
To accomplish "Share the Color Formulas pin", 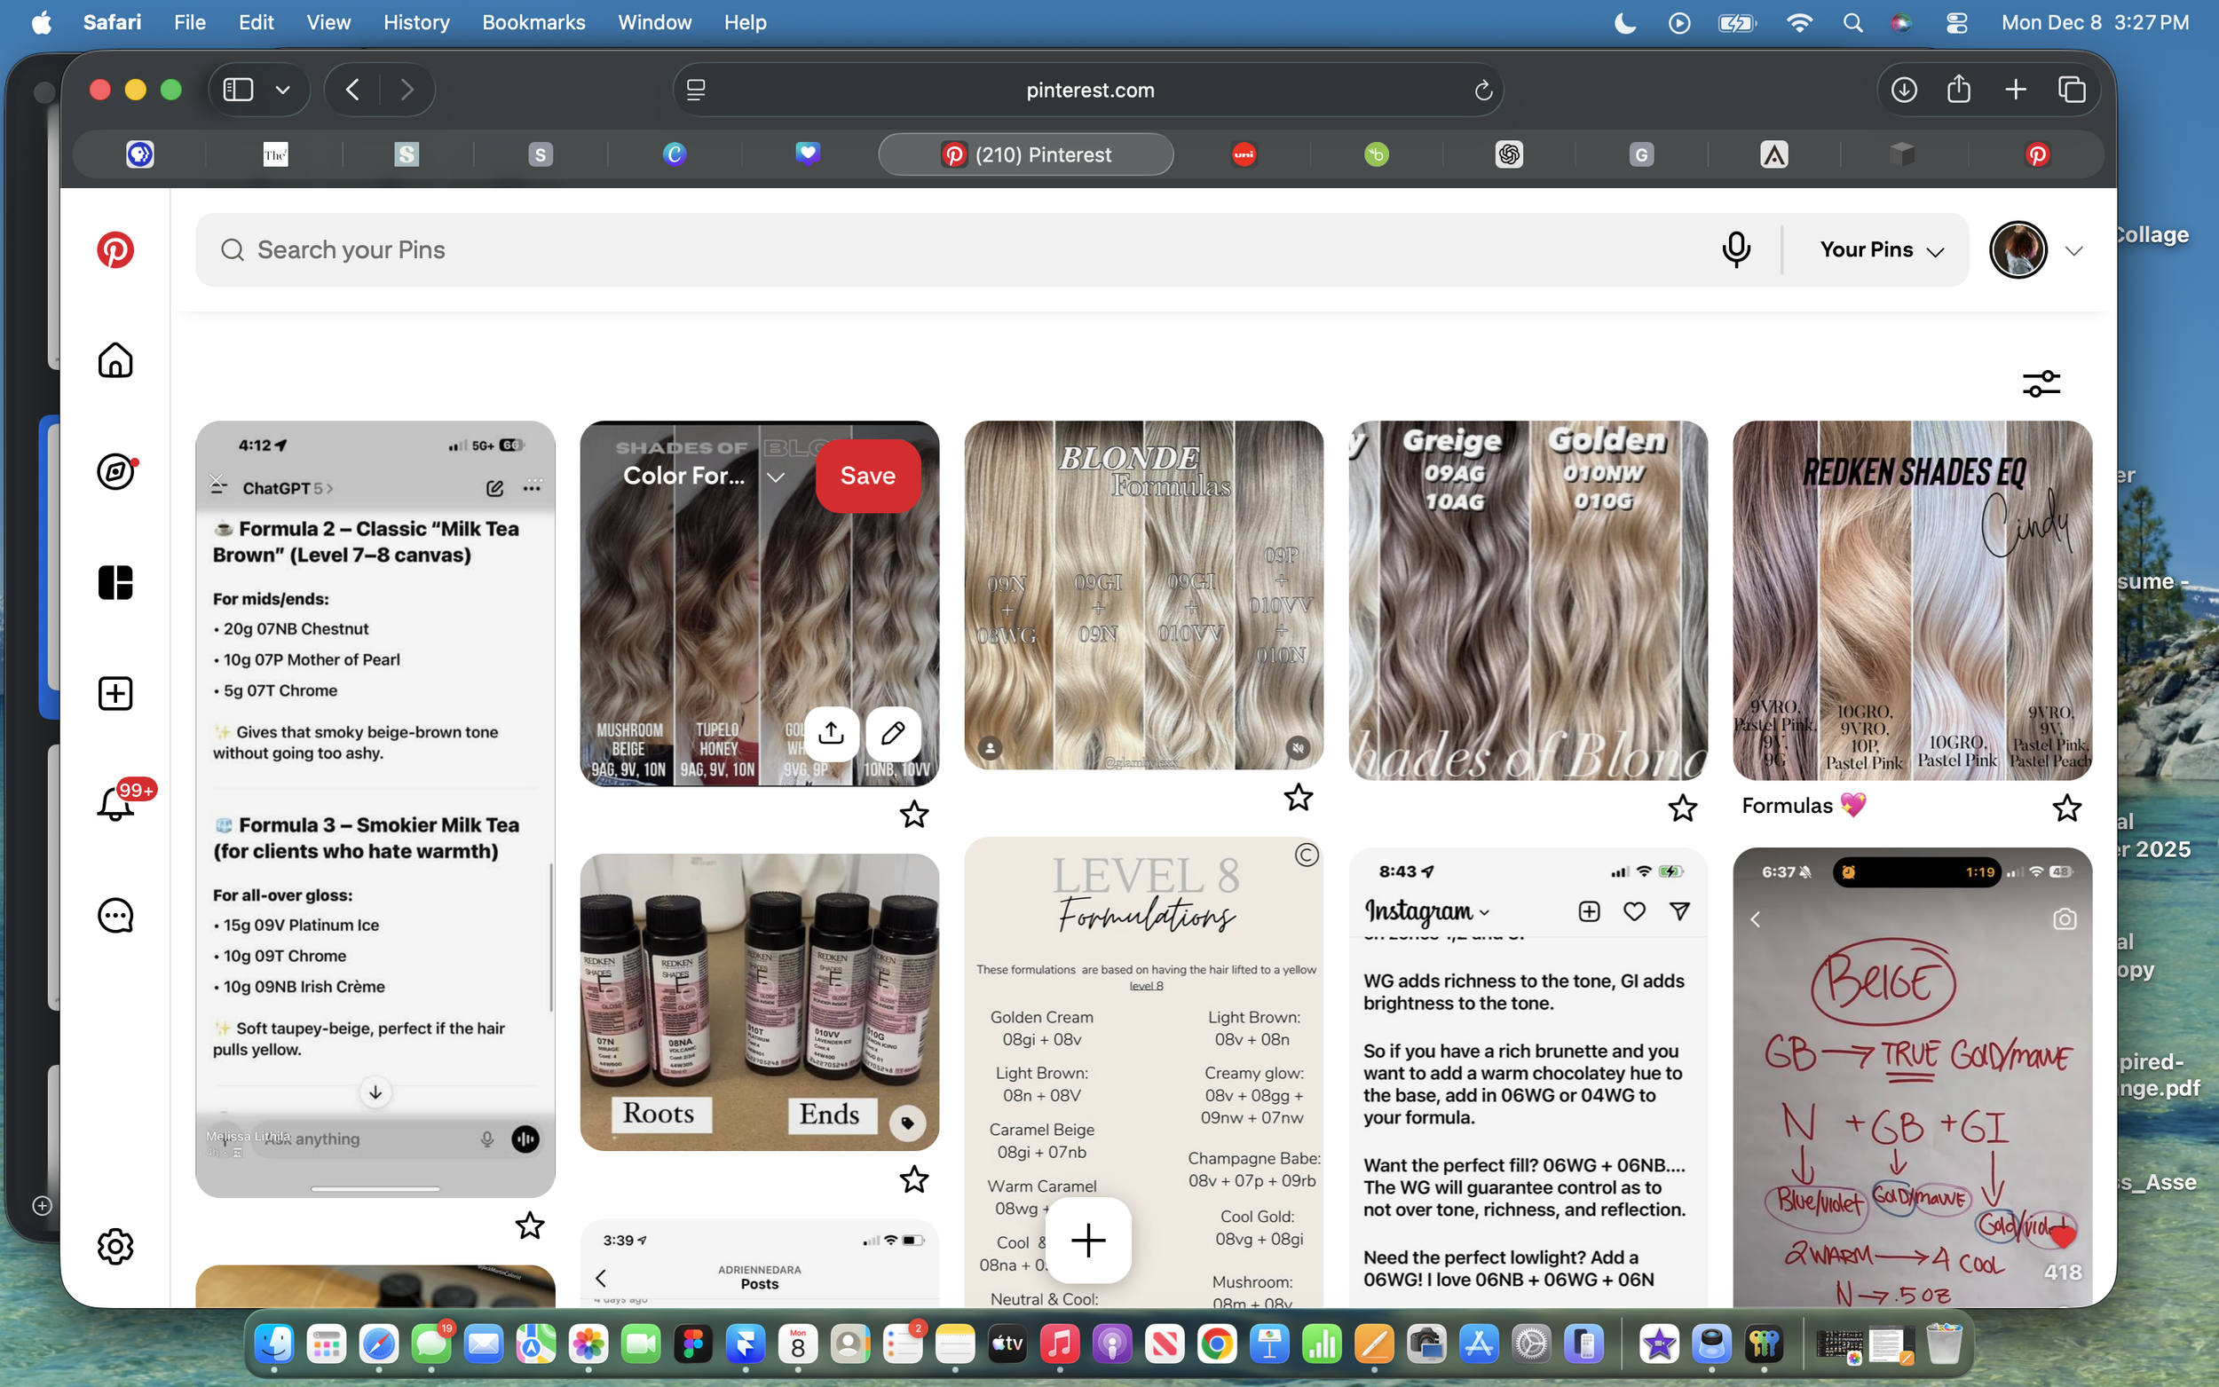I will coord(831,733).
